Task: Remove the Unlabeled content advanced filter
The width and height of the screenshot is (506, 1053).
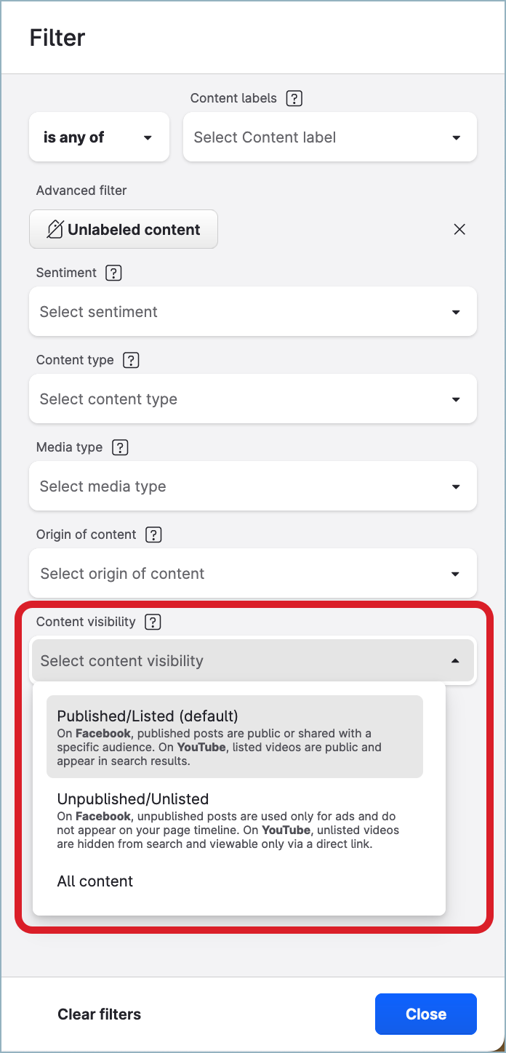Action: 459,229
